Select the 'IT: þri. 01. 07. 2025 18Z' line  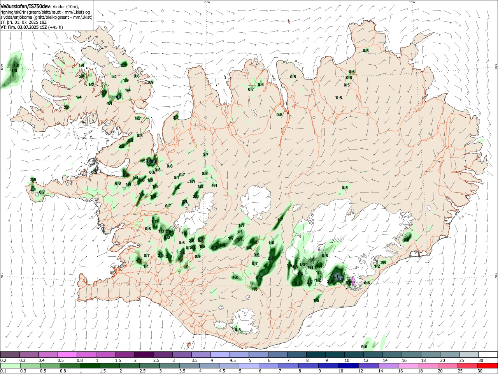pyautogui.click(x=24, y=22)
